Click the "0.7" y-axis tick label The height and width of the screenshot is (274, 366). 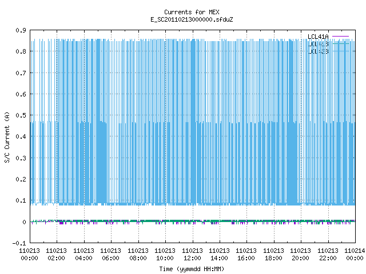coord(21,73)
